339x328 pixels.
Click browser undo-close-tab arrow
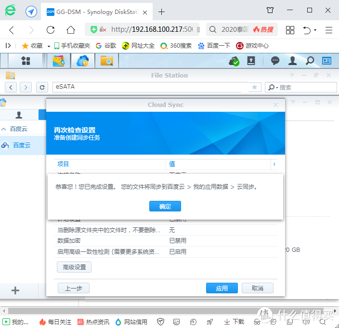[307, 30]
